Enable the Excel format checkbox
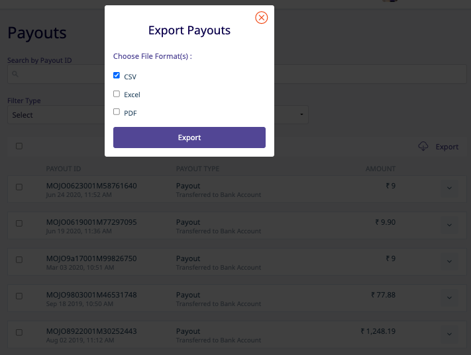Screen dimensions: 471x355 (117, 94)
